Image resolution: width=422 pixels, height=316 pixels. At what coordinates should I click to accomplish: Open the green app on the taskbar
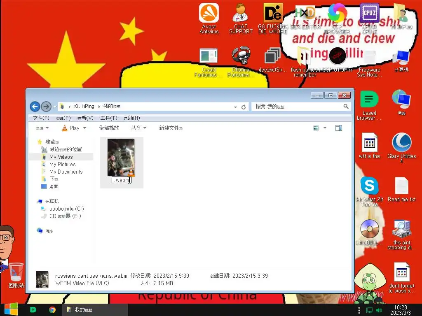point(33,310)
